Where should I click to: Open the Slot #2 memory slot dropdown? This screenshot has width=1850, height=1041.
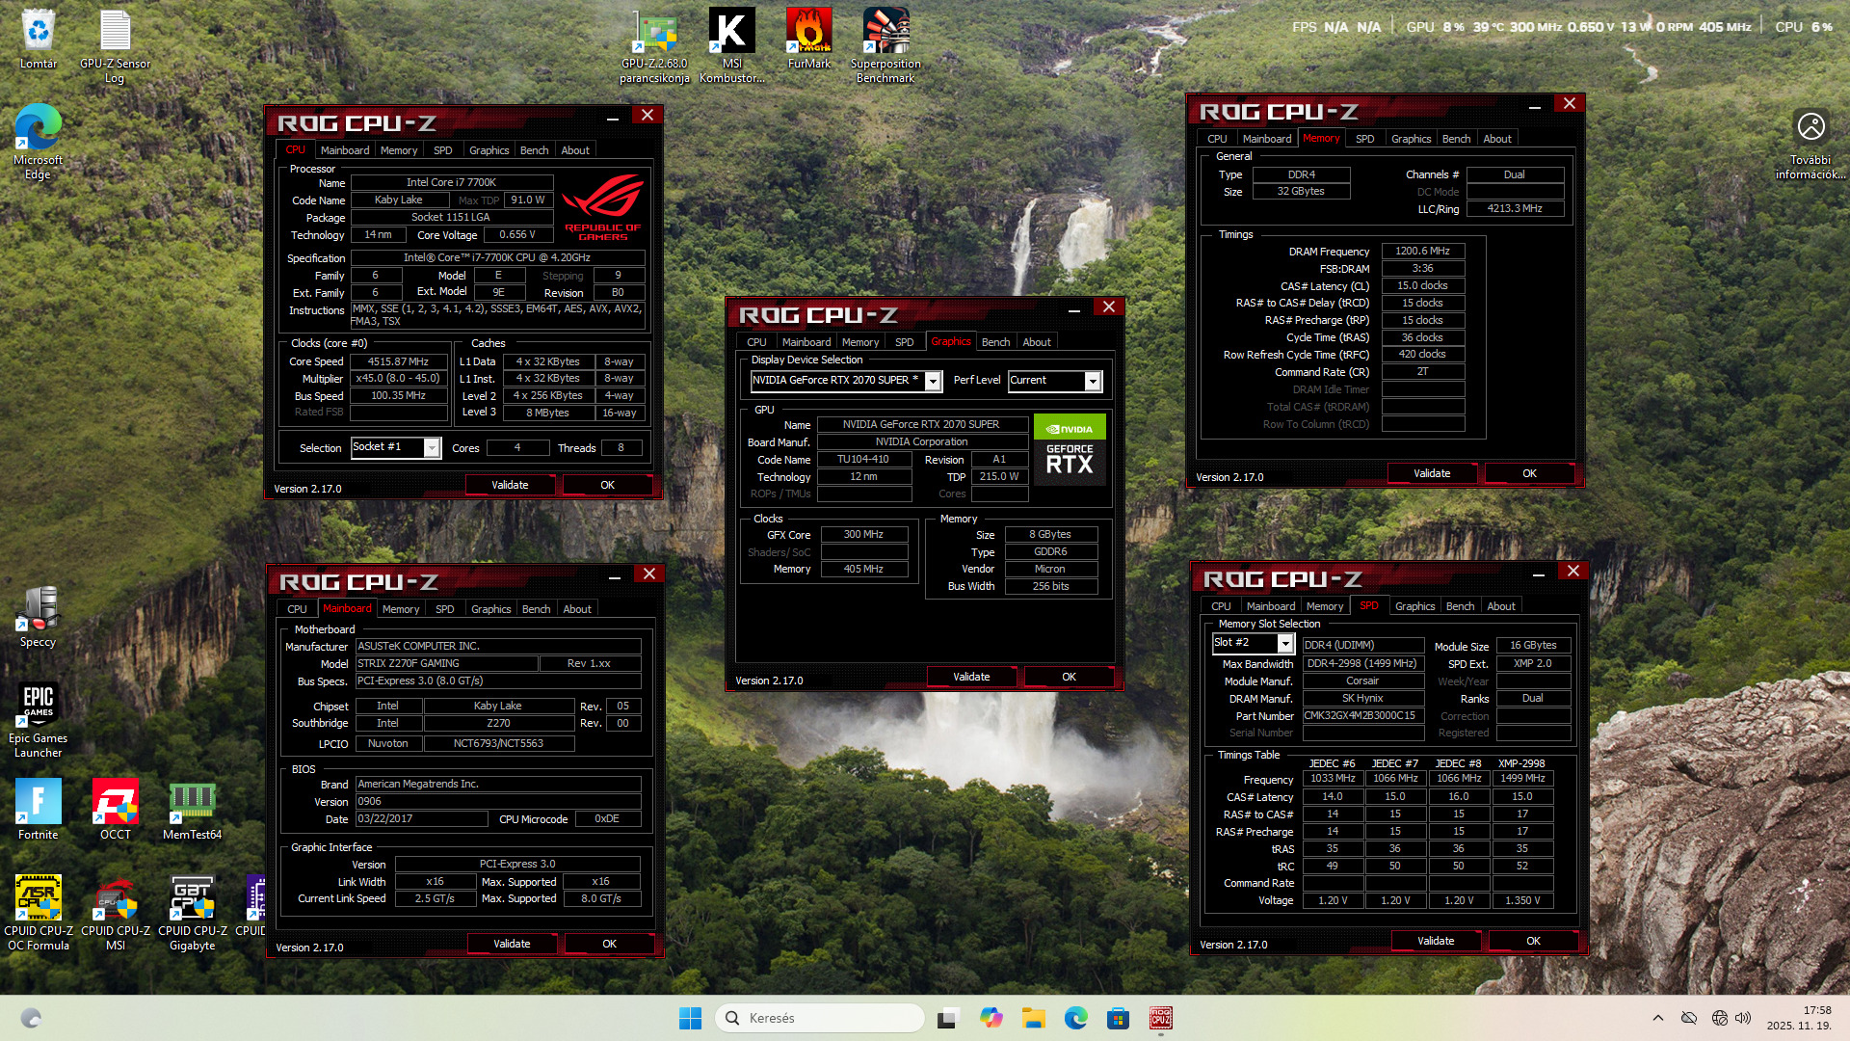point(1284,643)
